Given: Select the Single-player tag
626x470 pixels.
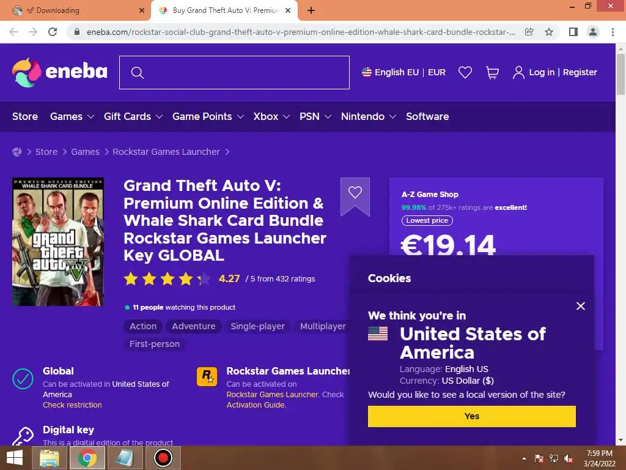Looking at the screenshot, I should tap(257, 327).
